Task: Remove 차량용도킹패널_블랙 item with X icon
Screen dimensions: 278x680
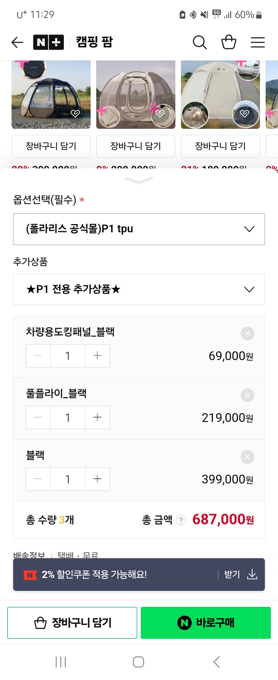Action: (248, 334)
